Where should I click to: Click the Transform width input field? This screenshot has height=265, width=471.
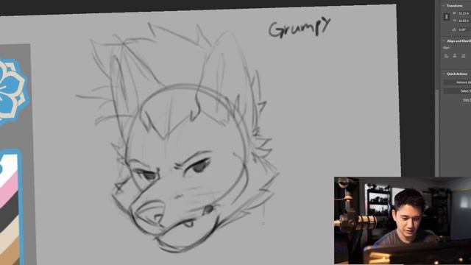pyautogui.click(x=464, y=13)
